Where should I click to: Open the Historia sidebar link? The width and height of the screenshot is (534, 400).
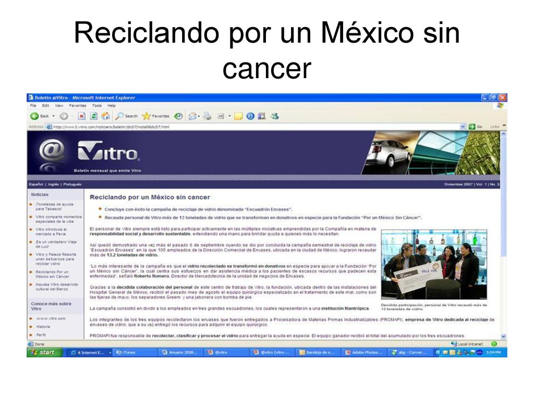43,327
